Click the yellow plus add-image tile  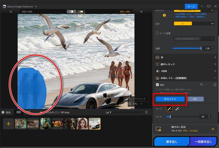point(9,124)
